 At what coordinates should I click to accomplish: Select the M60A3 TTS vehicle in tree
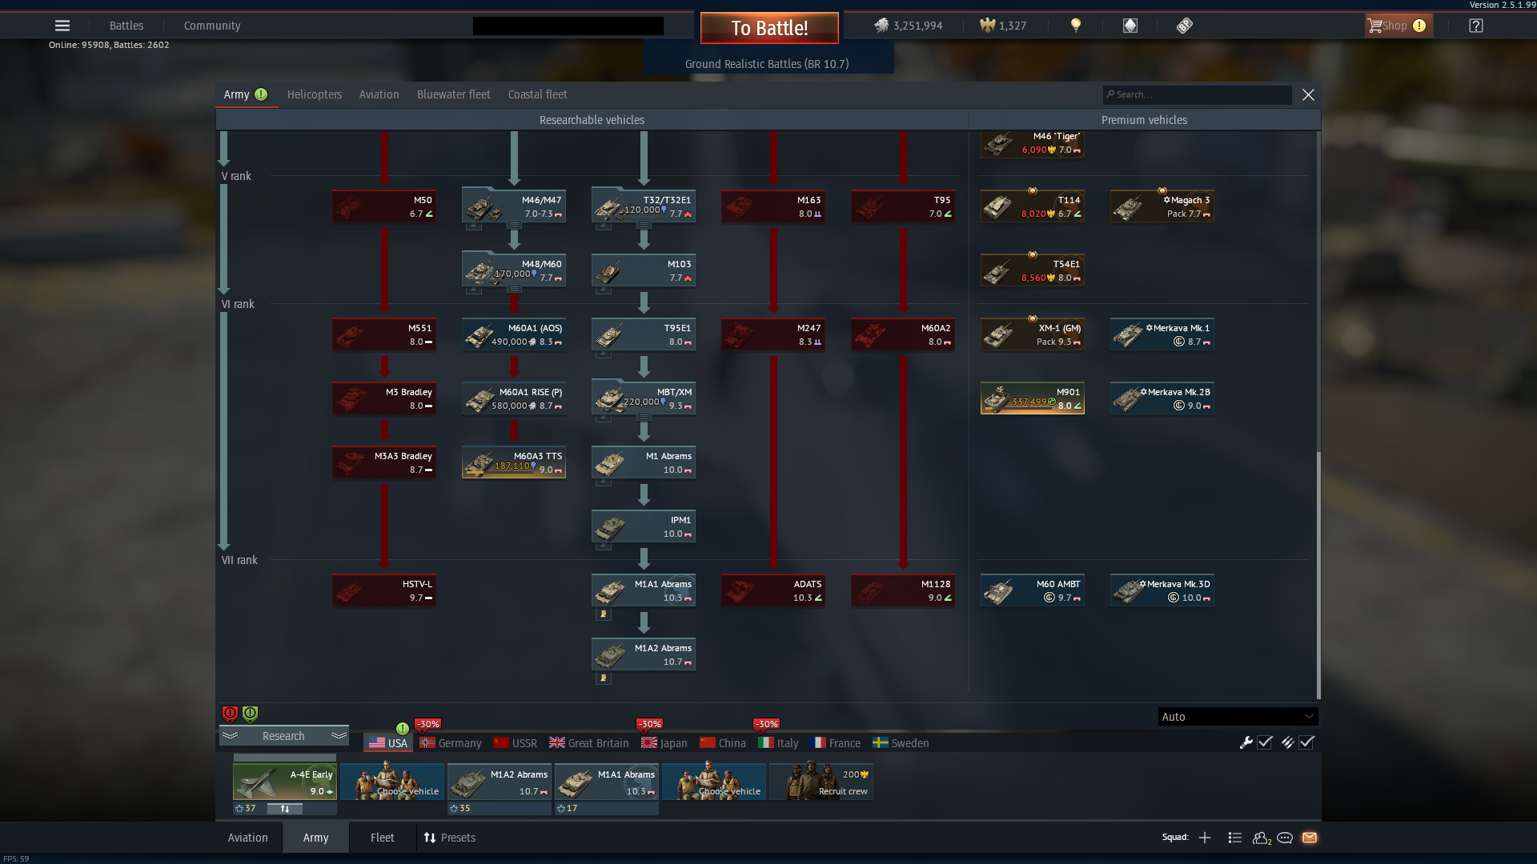coord(514,462)
